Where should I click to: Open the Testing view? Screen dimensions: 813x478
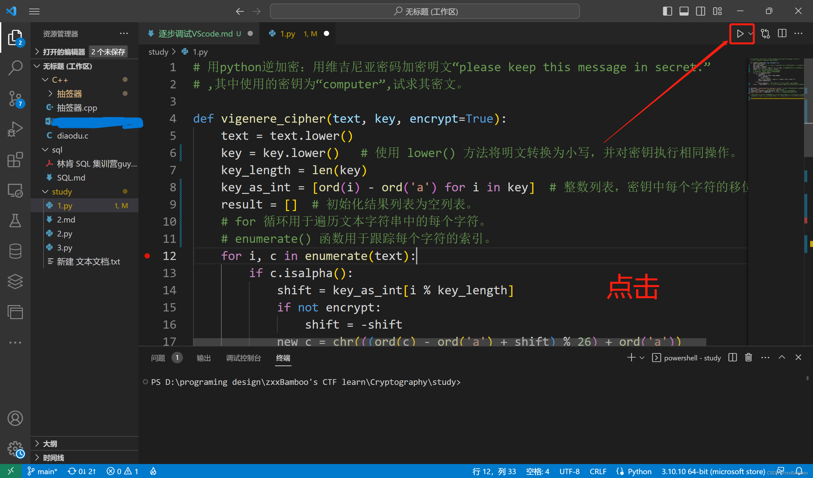pyautogui.click(x=15, y=221)
